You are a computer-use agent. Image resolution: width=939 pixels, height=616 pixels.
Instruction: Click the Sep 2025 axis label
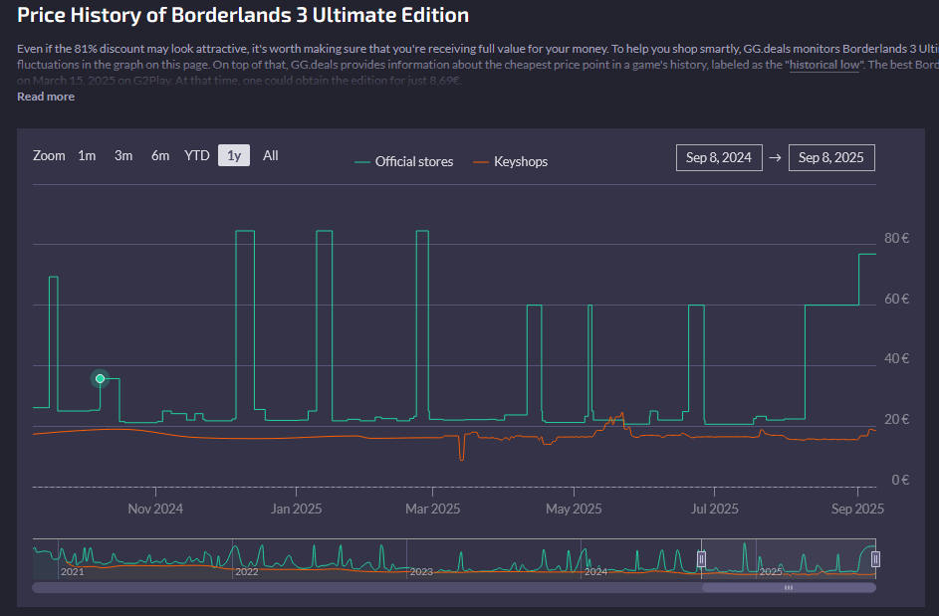pos(857,509)
